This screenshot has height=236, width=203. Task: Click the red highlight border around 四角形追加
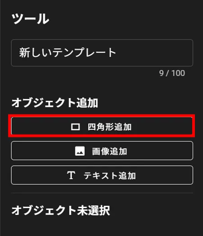click(101, 116)
